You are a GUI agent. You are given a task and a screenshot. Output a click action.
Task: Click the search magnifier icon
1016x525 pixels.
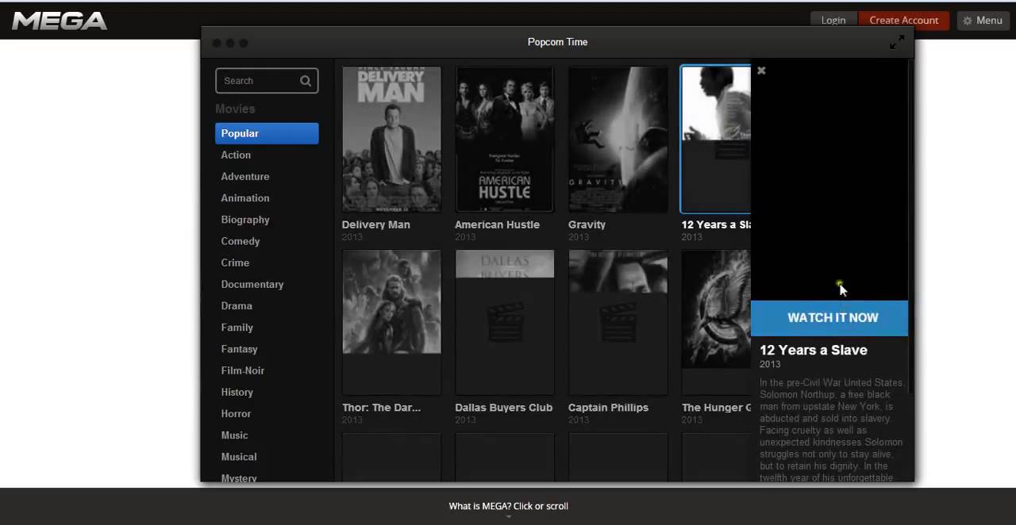tap(306, 81)
